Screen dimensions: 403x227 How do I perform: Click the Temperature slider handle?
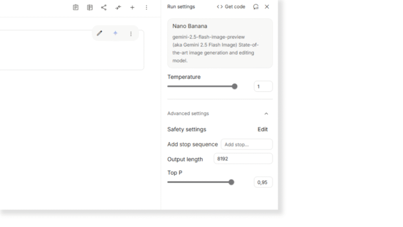coord(235,86)
